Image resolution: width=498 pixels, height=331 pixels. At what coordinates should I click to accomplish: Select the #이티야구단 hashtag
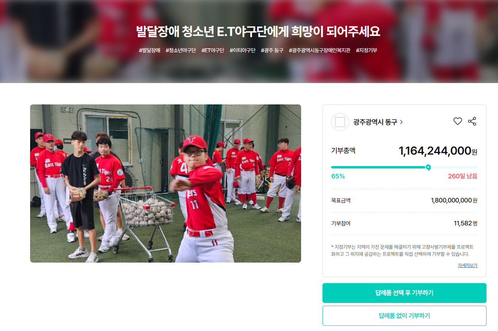(x=242, y=50)
